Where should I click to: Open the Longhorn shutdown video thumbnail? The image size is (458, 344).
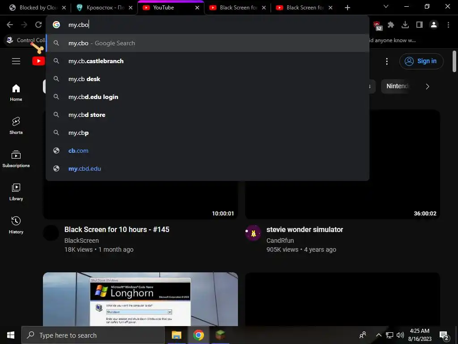pyautogui.click(x=140, y=299)
